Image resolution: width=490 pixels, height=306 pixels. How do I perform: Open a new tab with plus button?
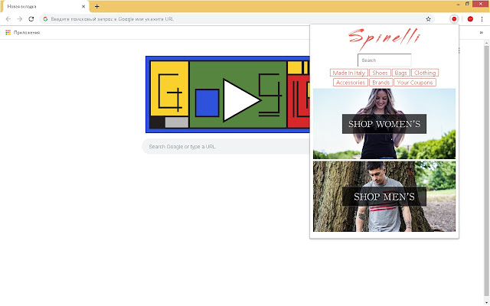coord(97,6)
